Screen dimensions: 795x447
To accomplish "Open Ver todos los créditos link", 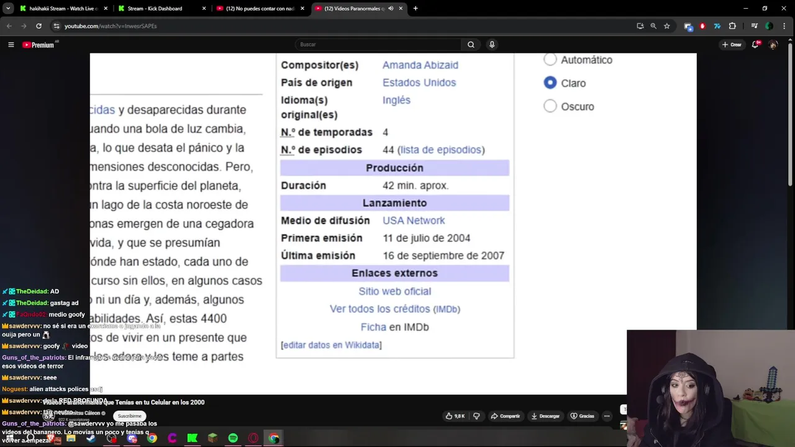I will point(395,309).
